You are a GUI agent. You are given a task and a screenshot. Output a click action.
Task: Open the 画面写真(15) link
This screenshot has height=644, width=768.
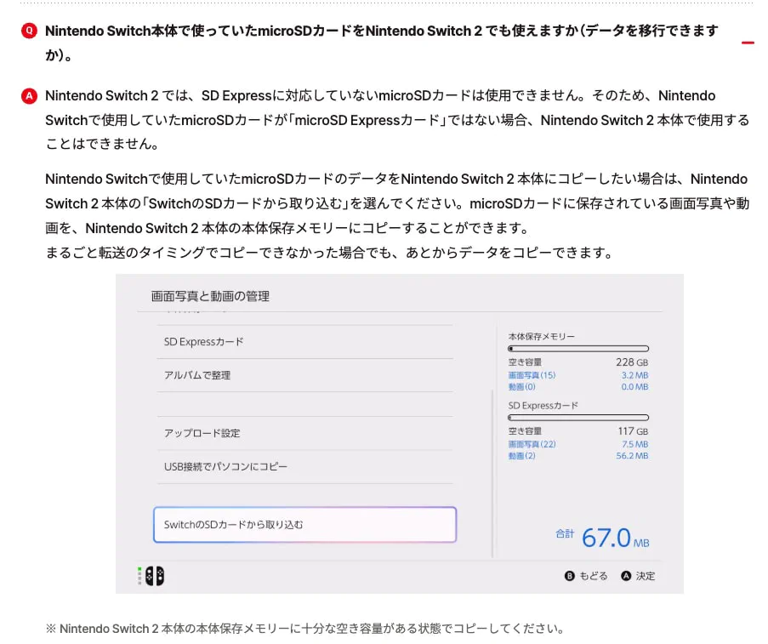(x=531, y=374)
